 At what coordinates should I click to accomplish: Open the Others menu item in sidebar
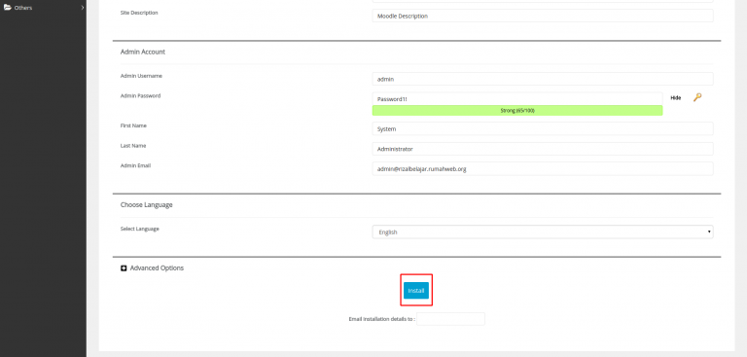[x=43, y=8]
